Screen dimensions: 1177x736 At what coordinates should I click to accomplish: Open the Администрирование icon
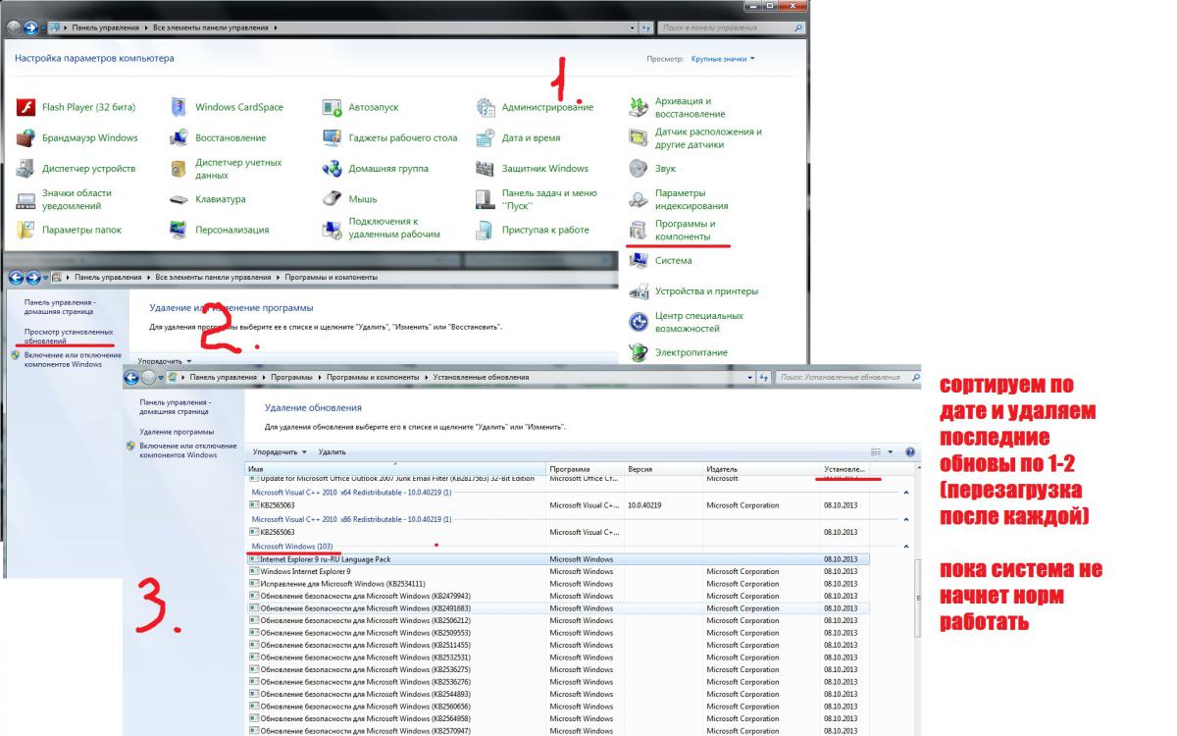[486, 107]
